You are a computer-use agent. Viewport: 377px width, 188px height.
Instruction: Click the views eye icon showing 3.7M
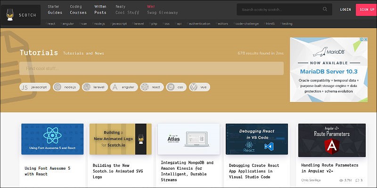341,180
